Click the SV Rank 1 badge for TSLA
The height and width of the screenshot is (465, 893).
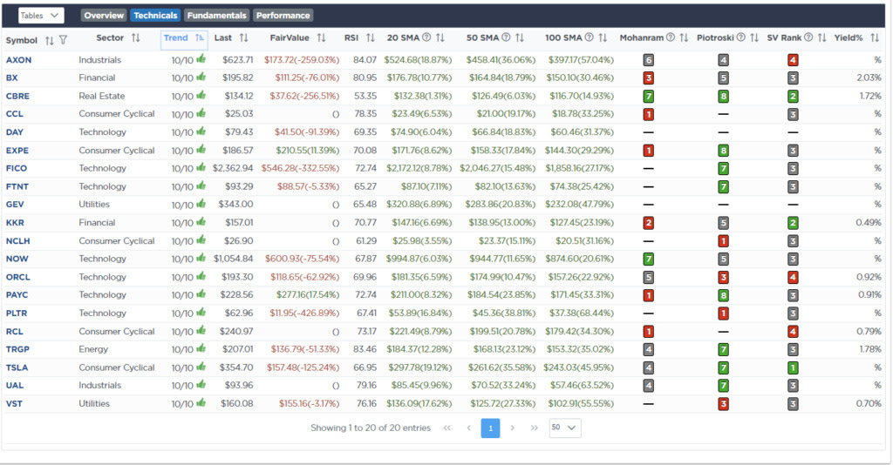click(x=793, y=367)
